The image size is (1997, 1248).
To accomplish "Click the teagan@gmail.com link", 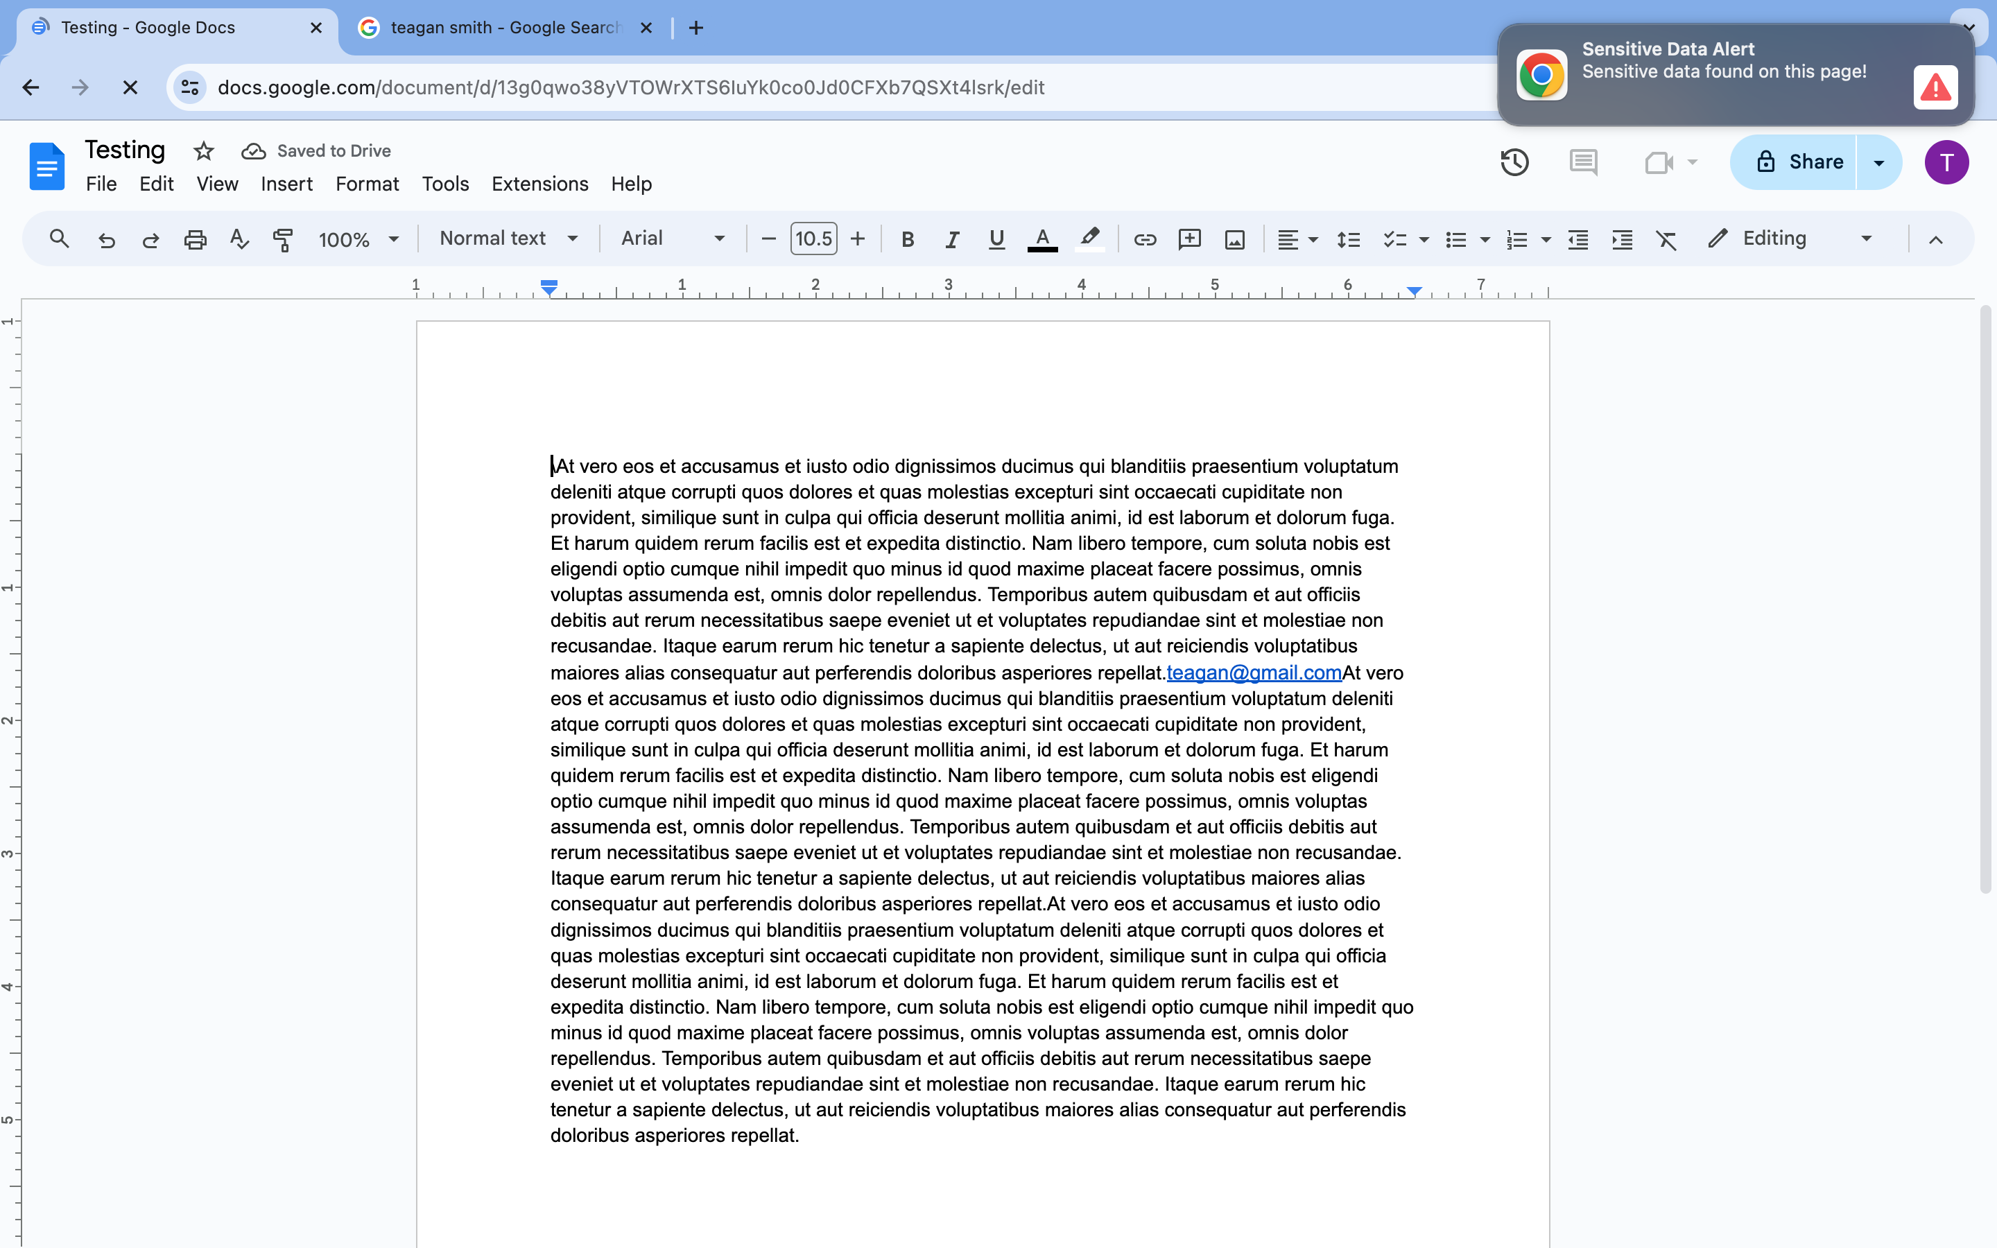I will [1254, 673].
